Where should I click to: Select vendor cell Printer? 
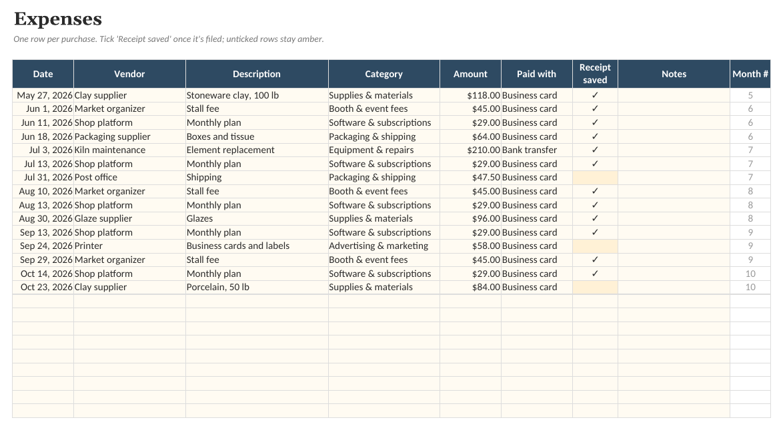pyautogui.click(x=129, y=246)
